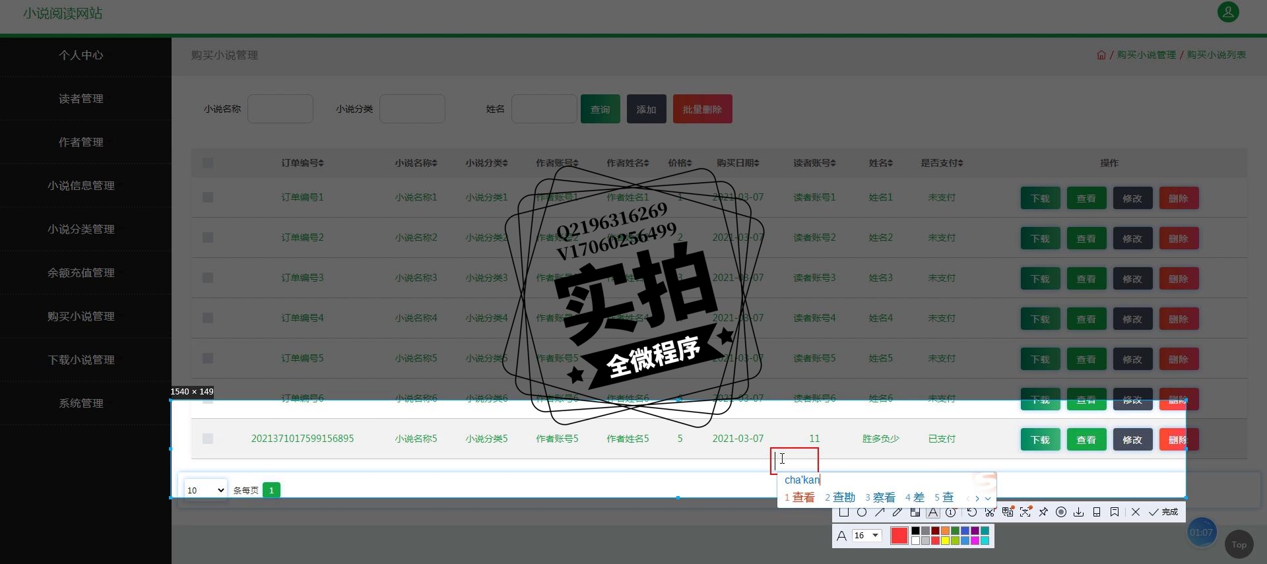The image size is (1267, 564).
Task: Open 作者管理 in the sidebar
Action: [81, 142]
